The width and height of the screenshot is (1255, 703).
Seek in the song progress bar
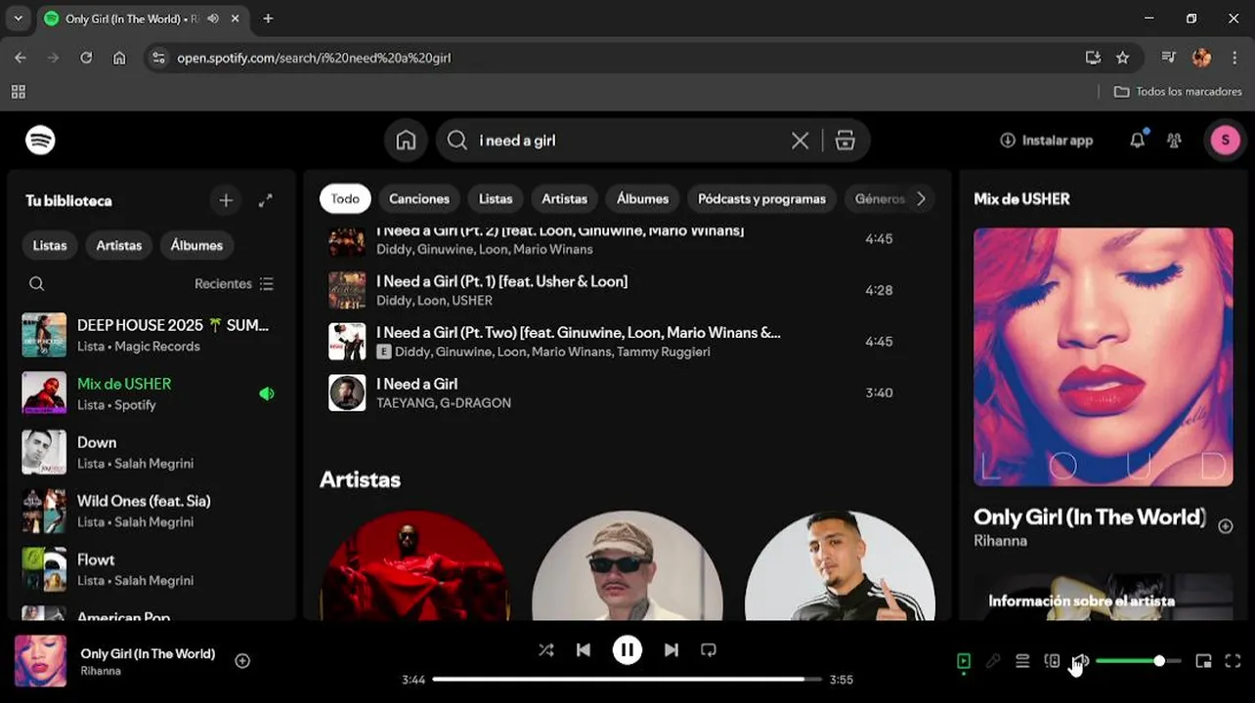point(627,679)
